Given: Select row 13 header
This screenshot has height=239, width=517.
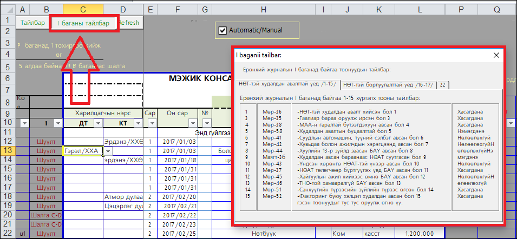Looking at the screenshot, I should (x=7, y=151).
